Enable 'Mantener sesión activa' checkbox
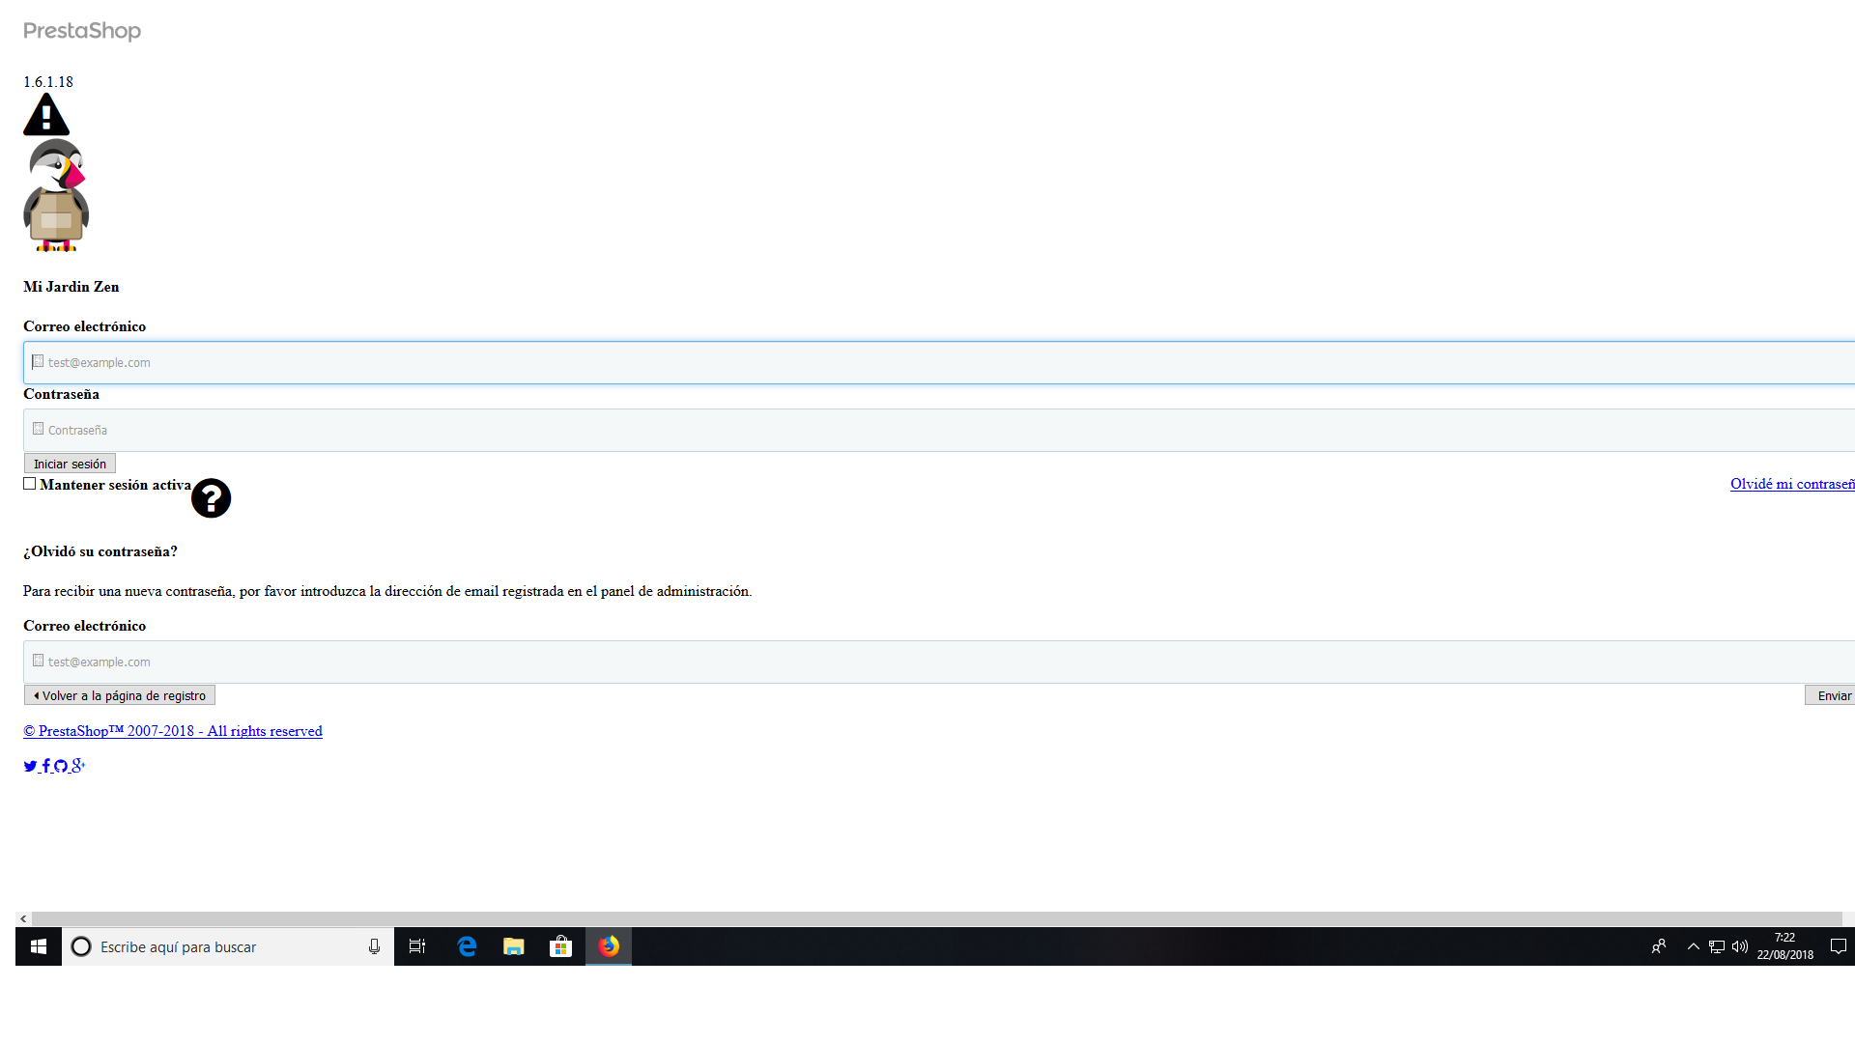1855x1043 pixels. [30, 484]
